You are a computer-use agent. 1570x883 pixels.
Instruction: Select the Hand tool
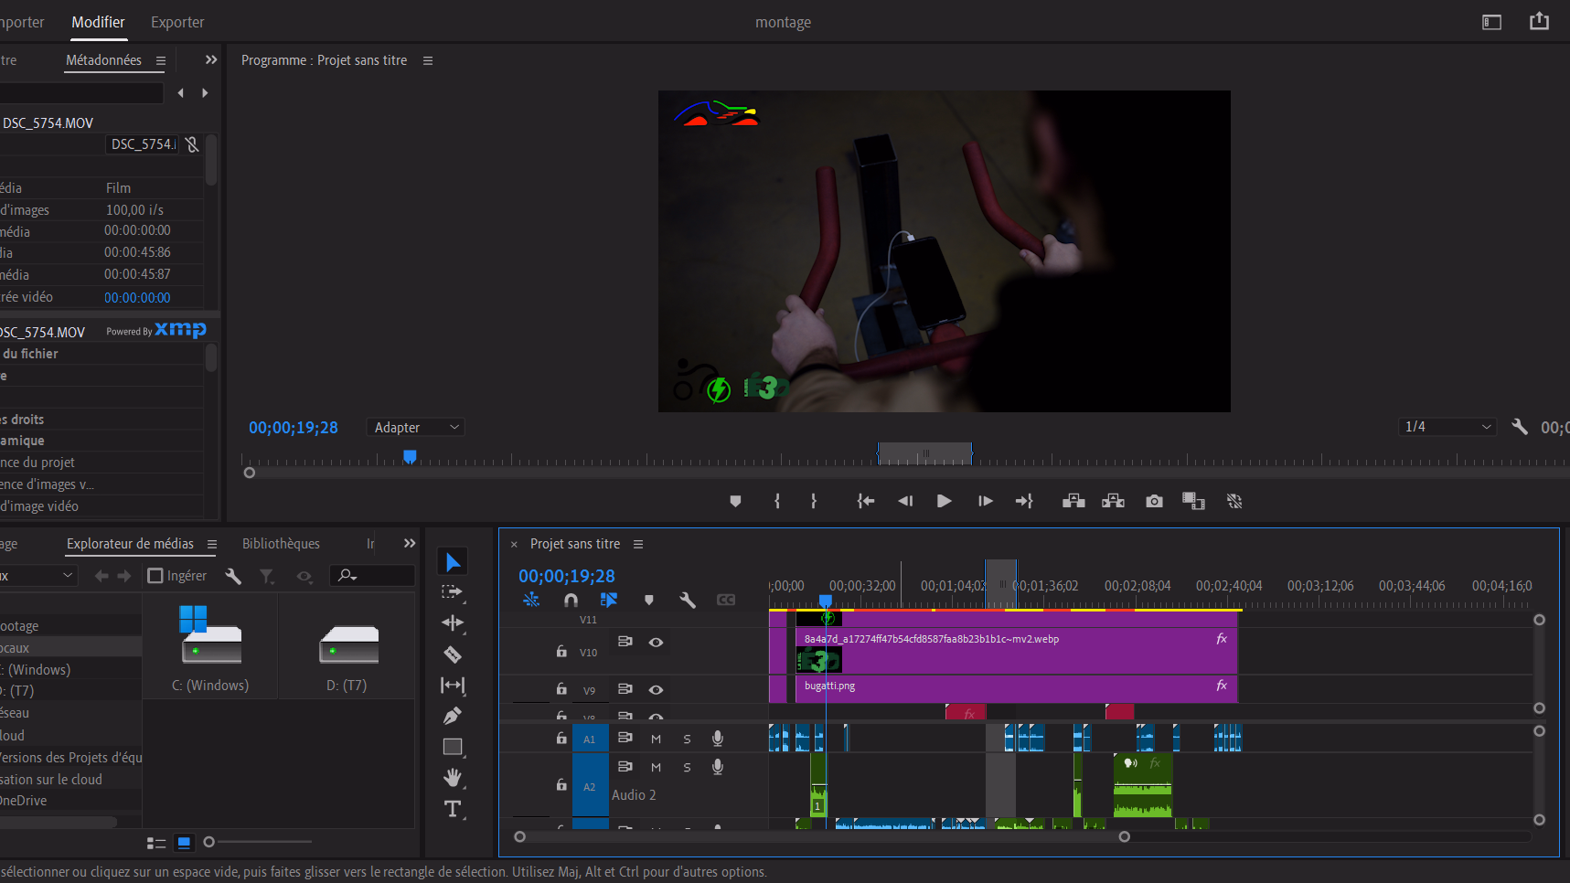click(x=452, y=777)
